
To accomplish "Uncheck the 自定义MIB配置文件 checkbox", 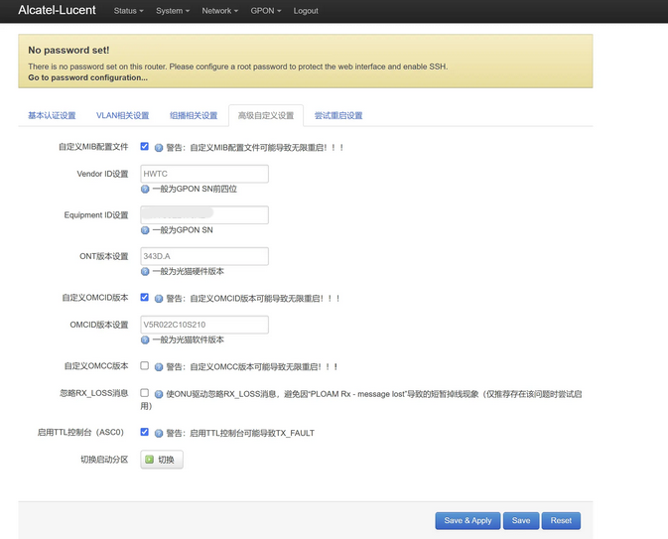I will (145, 146).
